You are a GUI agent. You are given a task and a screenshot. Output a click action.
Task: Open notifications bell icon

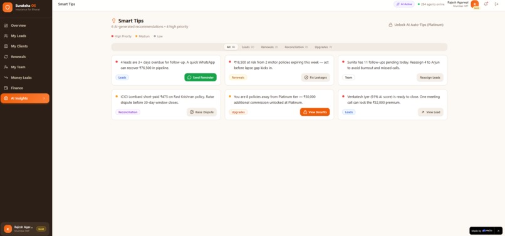486,4
